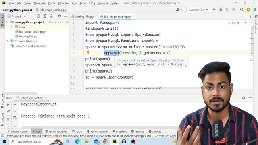Open editor tabs more options menu
This screenshot has height=145, width=258.
point(250,16)
